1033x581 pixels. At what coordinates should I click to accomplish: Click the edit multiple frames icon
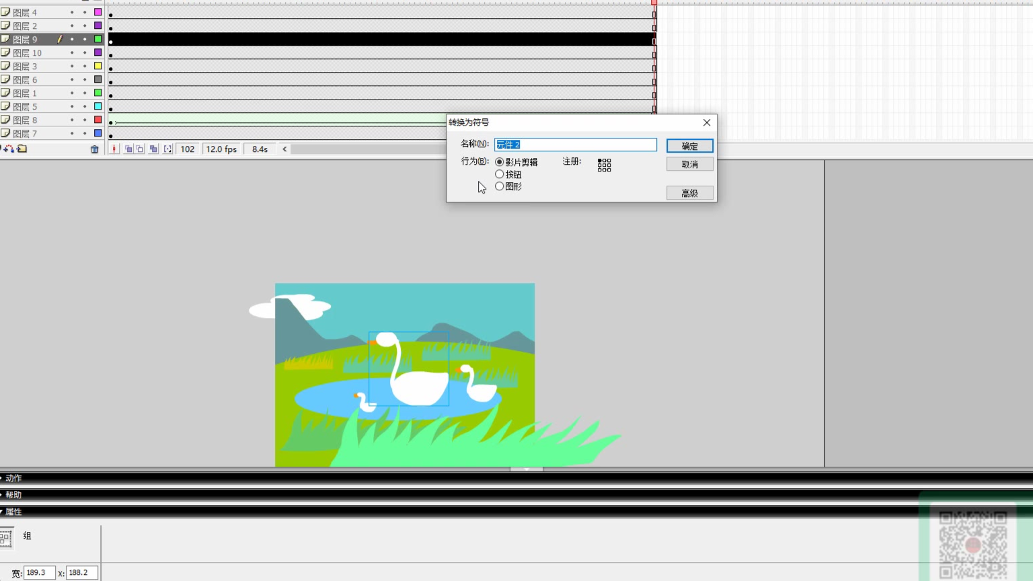[x=153, y=149]
